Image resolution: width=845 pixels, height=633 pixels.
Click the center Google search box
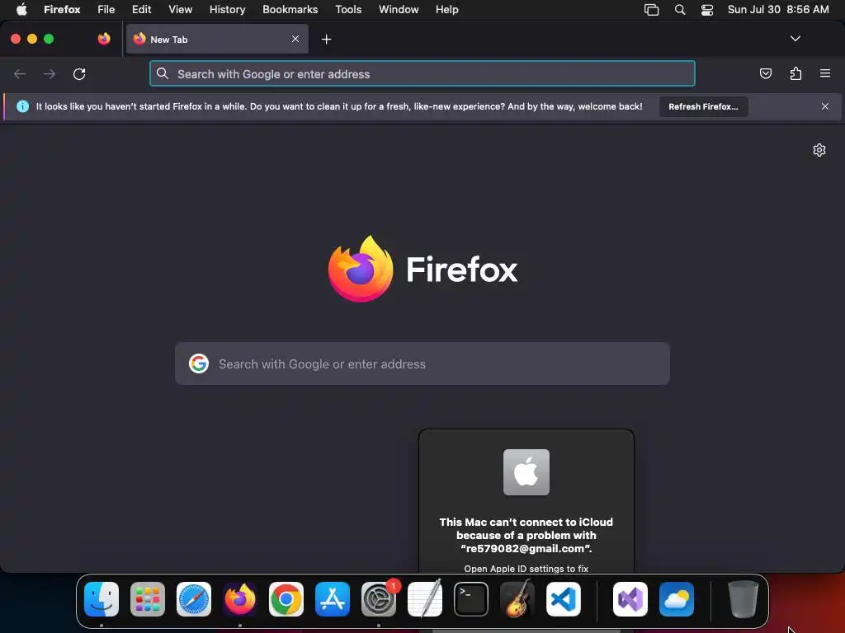point(422,363)
